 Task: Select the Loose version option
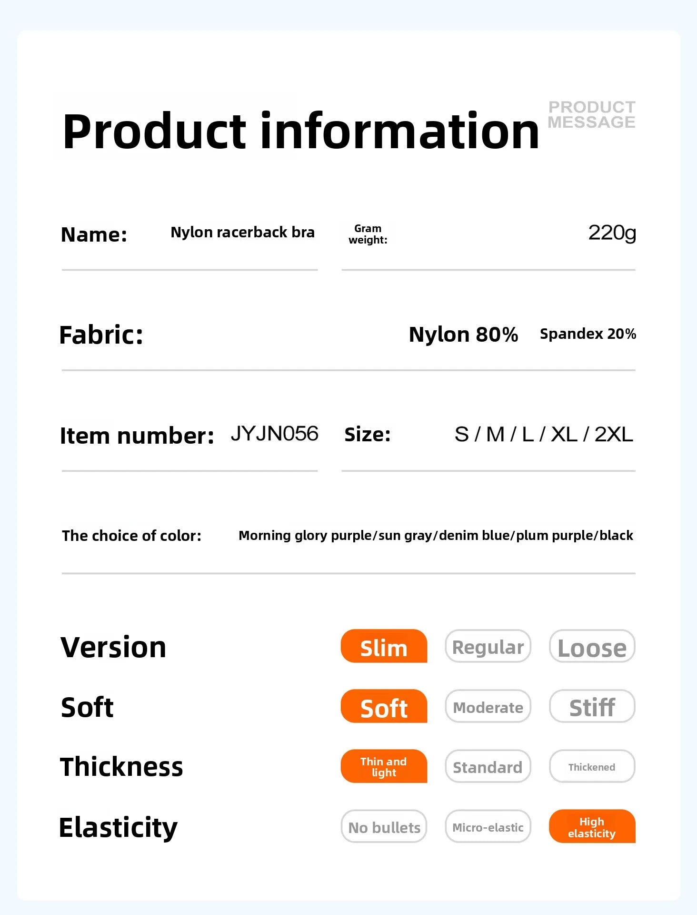(x=592, y=646)
